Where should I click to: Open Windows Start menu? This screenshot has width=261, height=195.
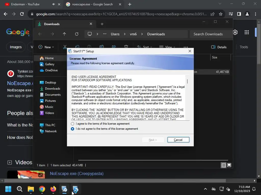[8, 189]
